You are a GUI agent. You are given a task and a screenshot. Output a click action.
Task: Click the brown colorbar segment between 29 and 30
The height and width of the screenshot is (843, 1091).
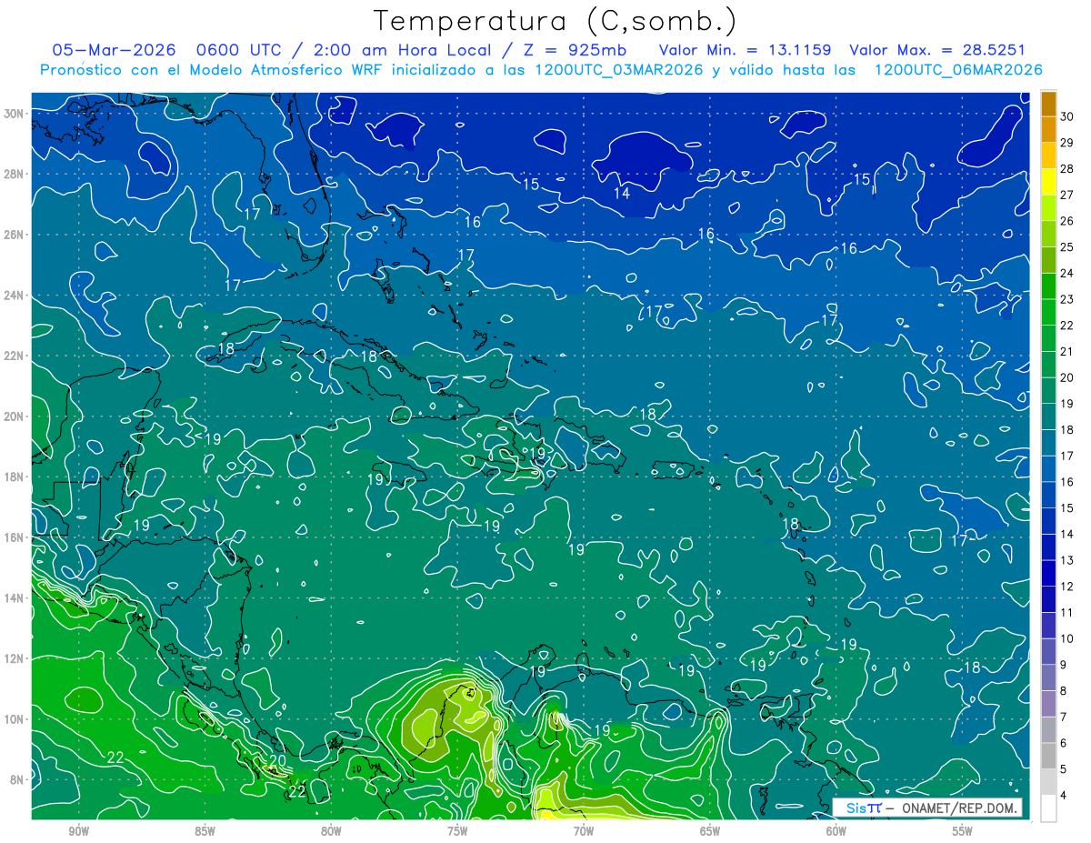coord(1048,129)
